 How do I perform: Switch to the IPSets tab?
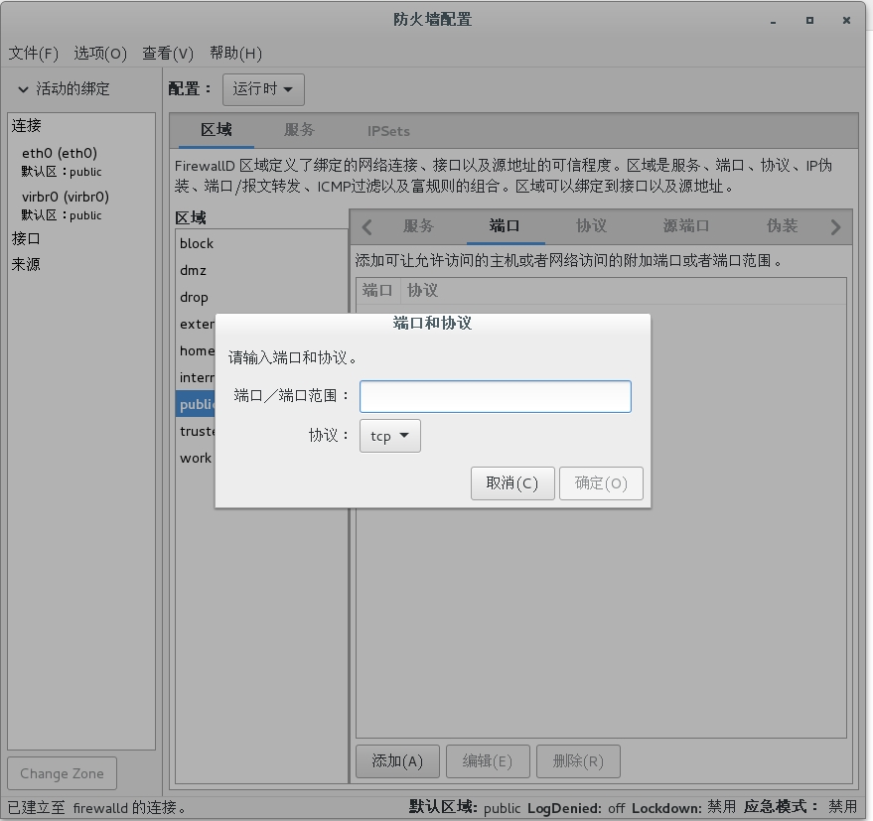387,130
